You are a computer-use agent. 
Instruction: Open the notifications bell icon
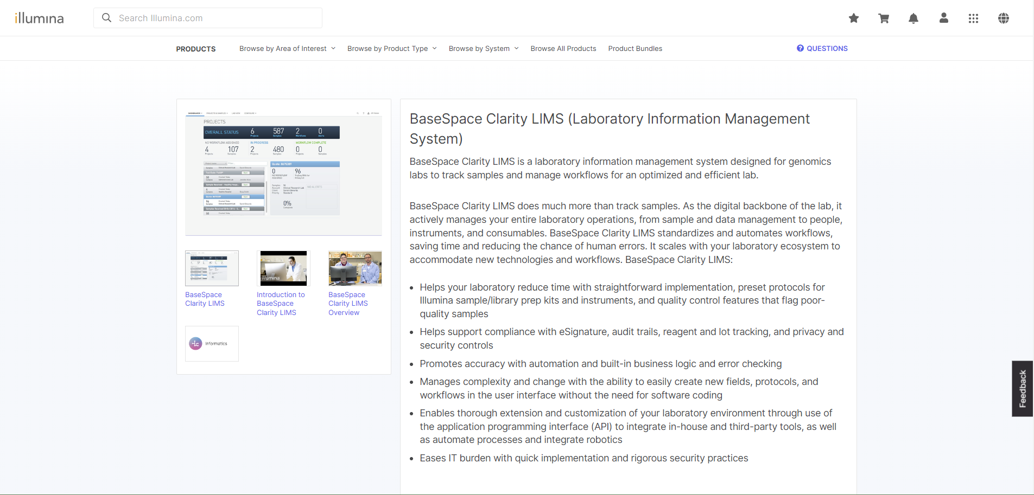(x=914, y=18)
